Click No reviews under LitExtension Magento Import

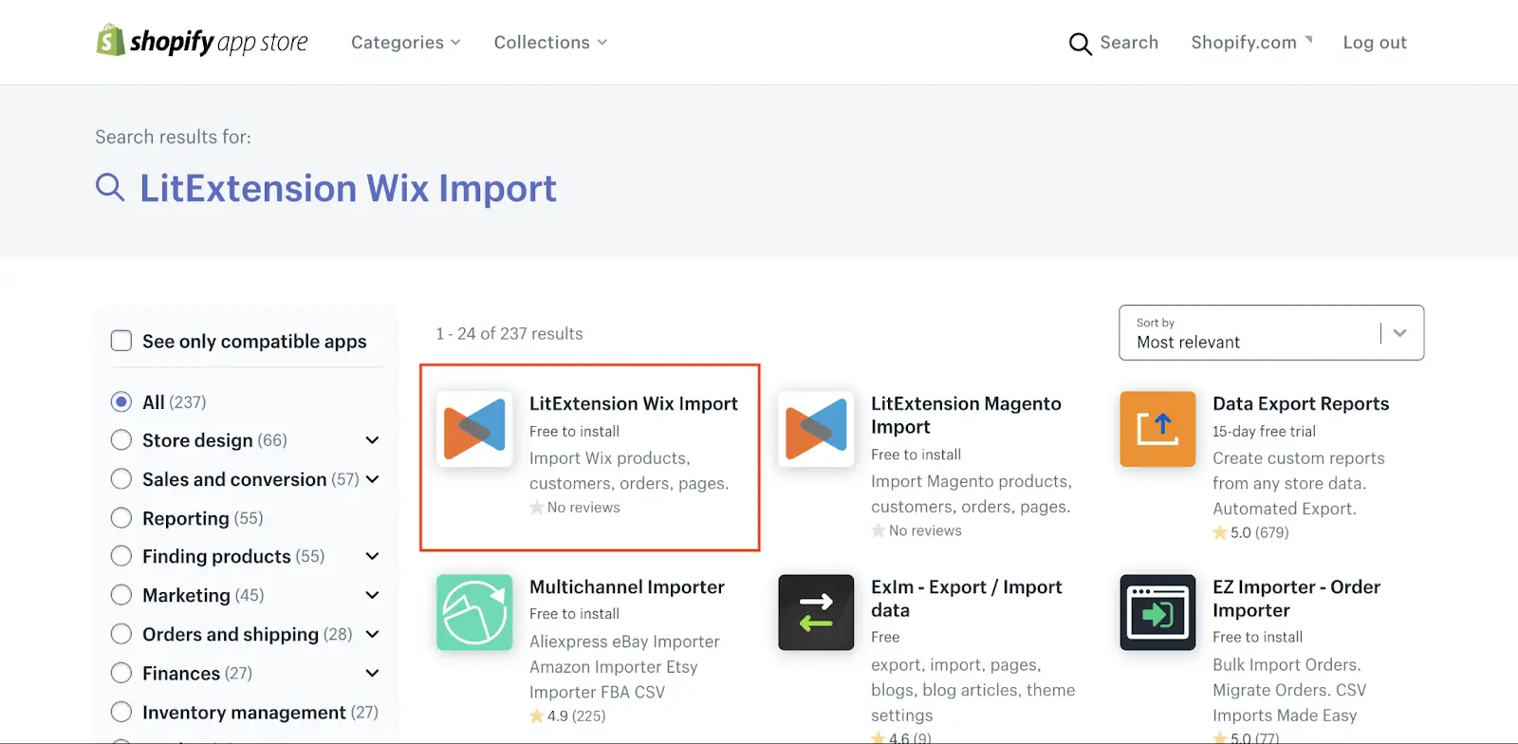click(925, 530)
